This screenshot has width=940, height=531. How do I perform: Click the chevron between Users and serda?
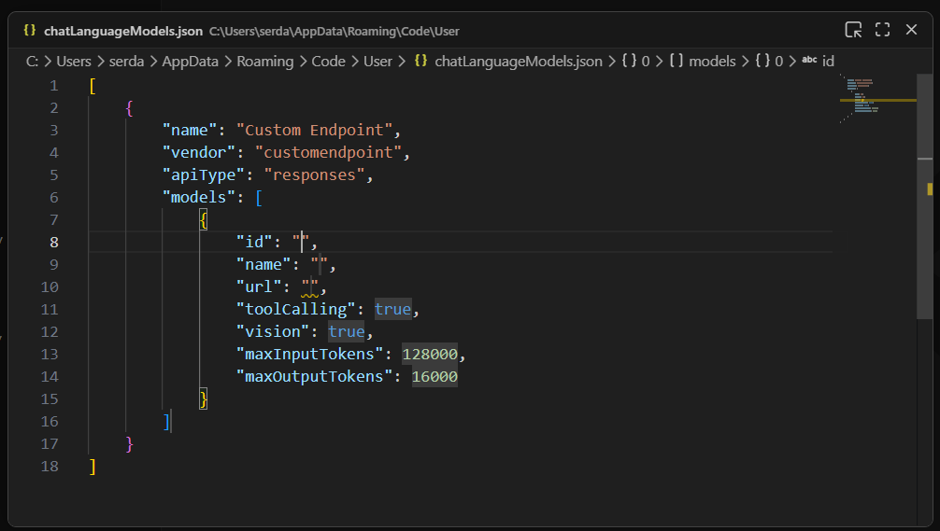tap(100, 61)
